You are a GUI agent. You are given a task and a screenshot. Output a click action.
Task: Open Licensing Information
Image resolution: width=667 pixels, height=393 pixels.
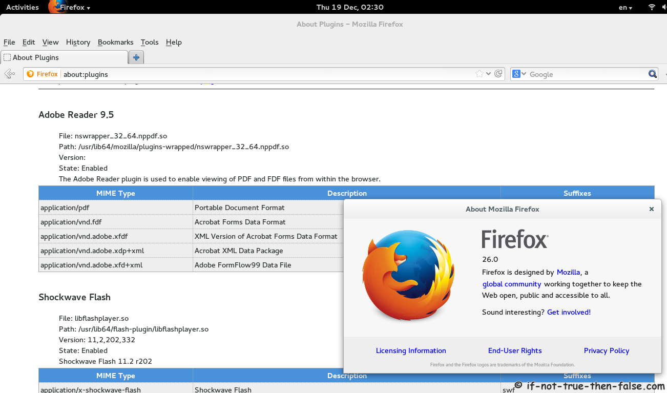[x=411, y=350]
